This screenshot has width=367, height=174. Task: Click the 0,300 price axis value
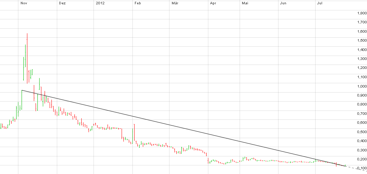pos(362,150)
